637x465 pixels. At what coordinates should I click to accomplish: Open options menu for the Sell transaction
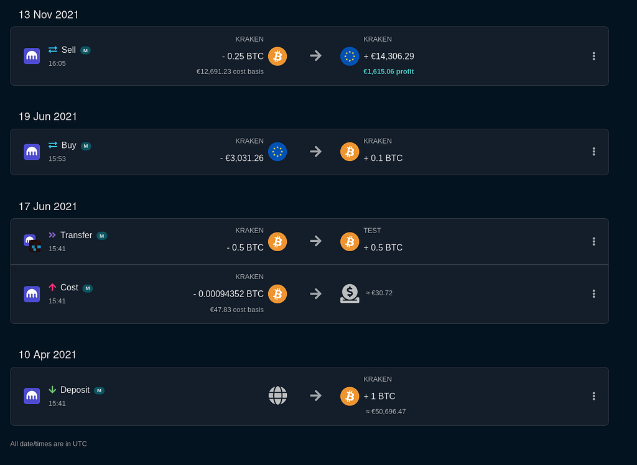coord(593,56)
